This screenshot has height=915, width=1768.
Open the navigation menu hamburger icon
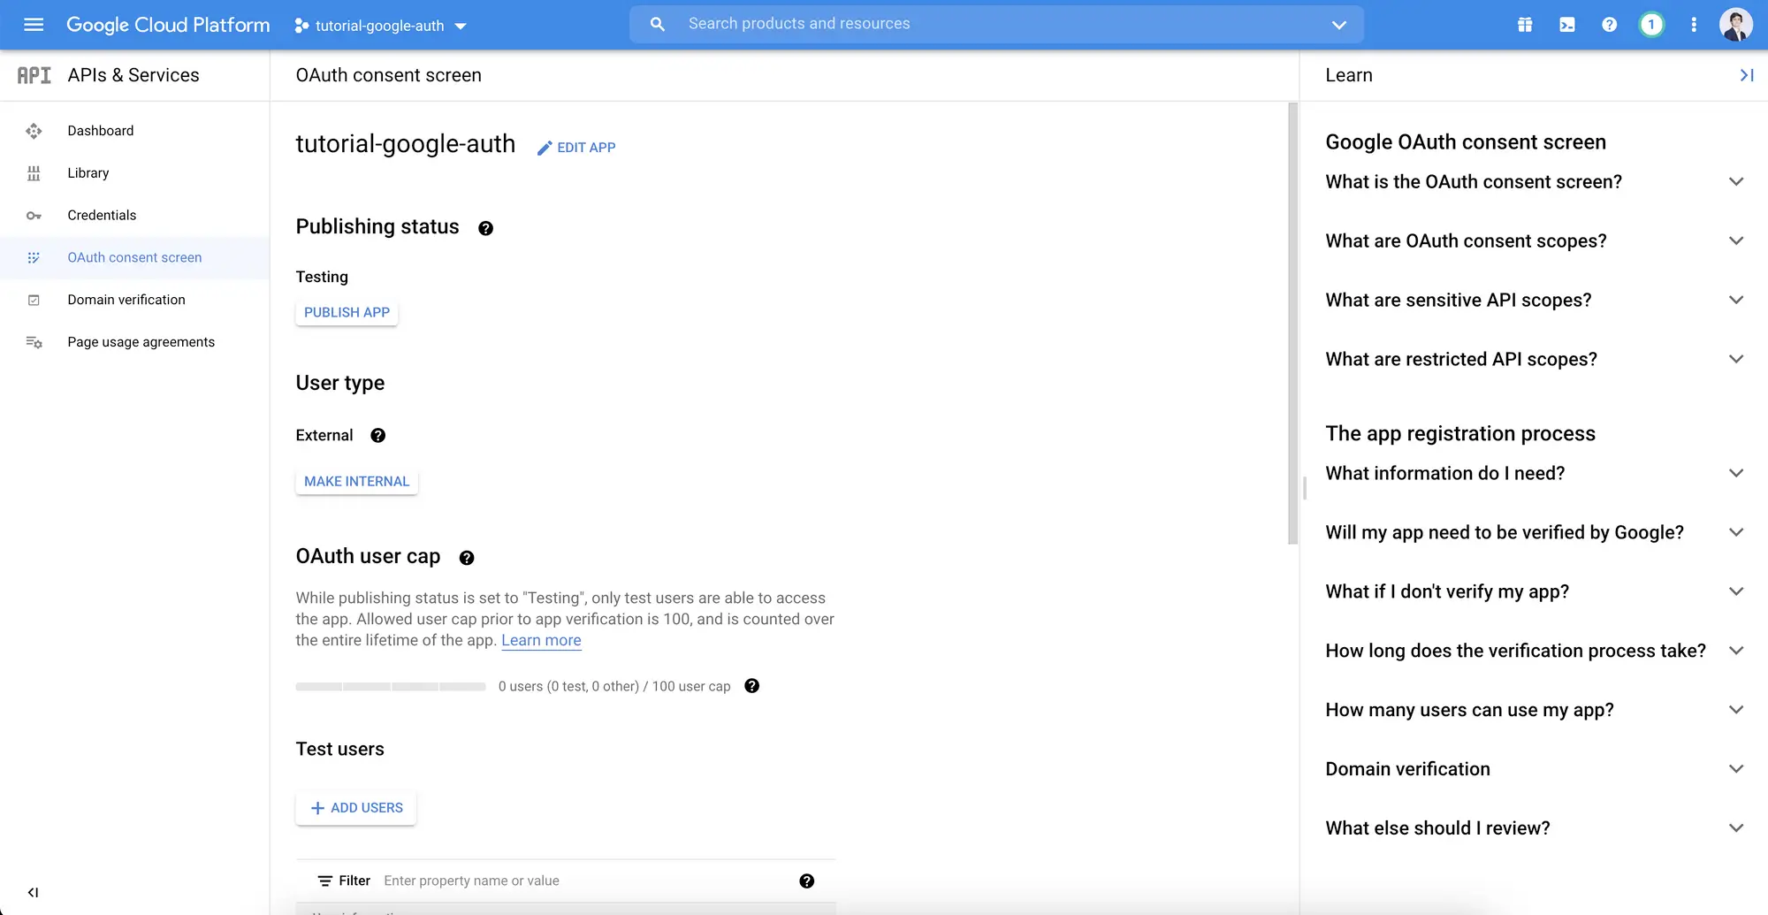pyautogui.click(x=33, y=25)
